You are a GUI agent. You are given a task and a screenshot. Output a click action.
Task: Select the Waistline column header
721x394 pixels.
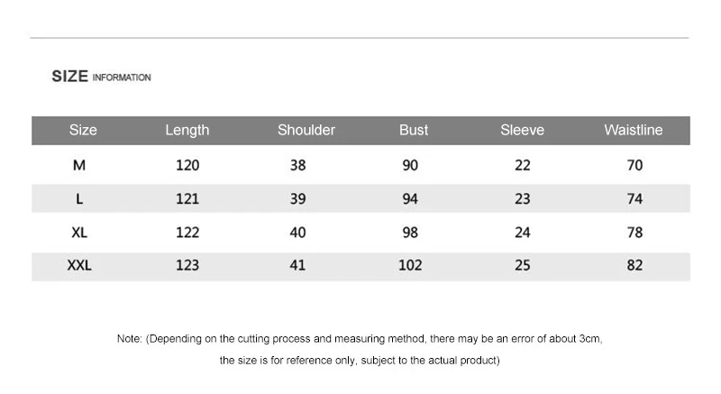click(x=634, y=130)
